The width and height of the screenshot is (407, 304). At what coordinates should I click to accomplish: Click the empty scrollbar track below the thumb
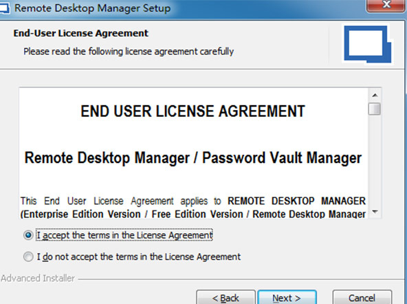coord(375,160)
